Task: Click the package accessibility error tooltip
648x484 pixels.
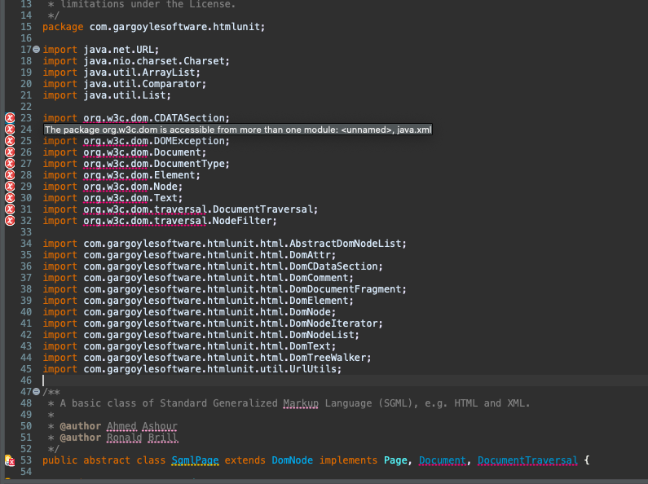Action: pos(238,130)
